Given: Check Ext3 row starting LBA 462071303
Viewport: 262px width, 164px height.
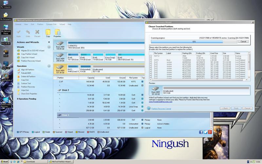Looking at the screenshot, I should pos(151,72).
